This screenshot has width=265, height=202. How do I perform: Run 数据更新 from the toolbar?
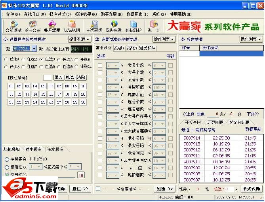(114, 26)
